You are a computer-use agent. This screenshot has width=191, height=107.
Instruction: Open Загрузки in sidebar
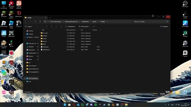30,47
